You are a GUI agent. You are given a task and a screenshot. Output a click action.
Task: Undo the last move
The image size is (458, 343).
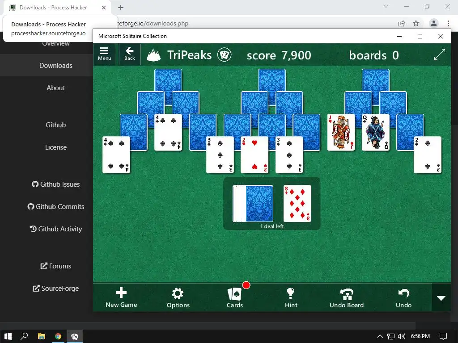pyautogui.click(x=404, y=297)
